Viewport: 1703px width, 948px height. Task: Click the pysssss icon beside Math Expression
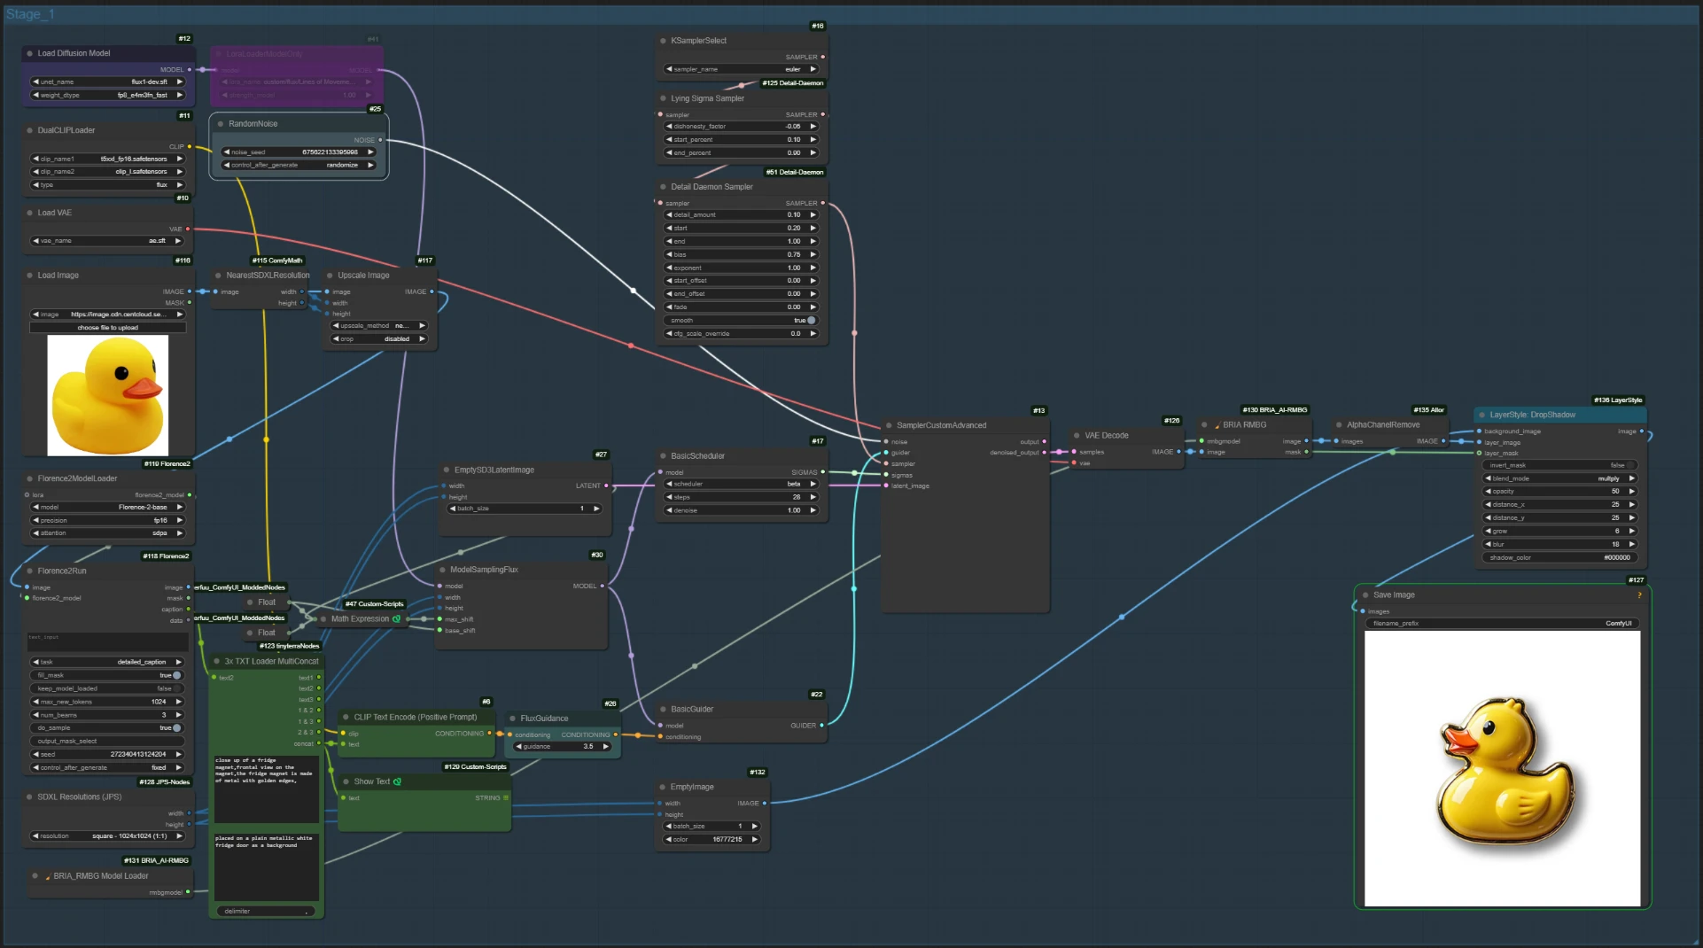click(396, 619)
